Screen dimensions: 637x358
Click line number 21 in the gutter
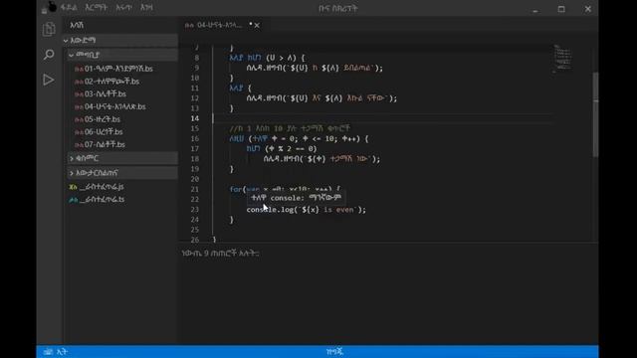(195, 189)
